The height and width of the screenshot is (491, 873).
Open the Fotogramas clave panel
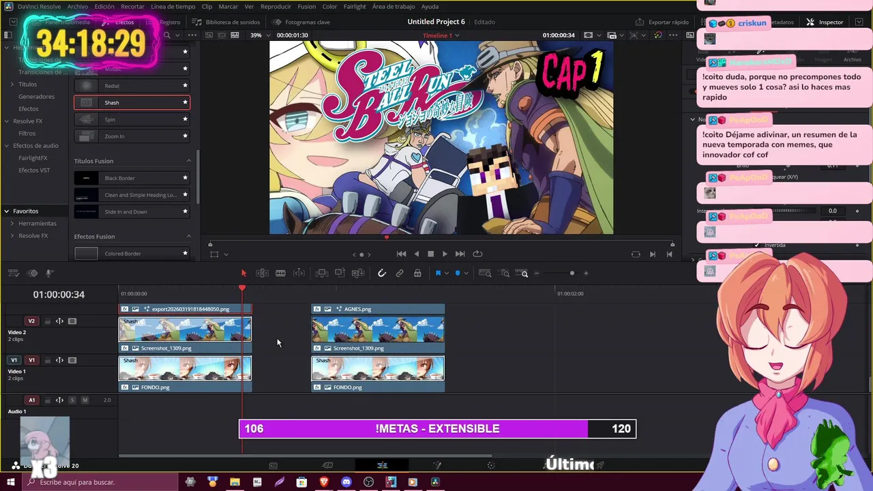301,22
